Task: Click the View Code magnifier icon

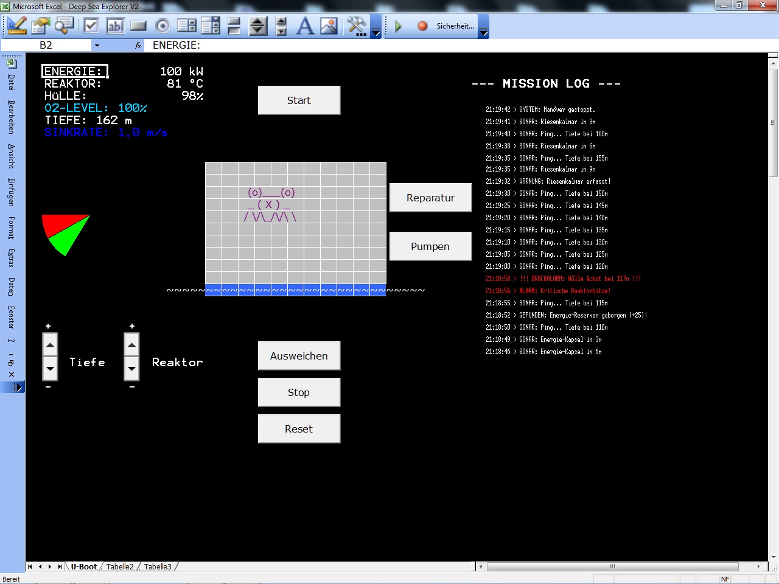Action: click(64, 26)
